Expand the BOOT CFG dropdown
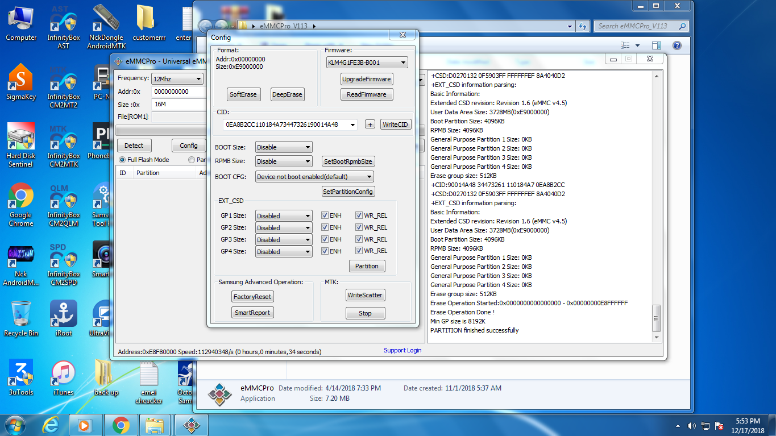The height and width of the screenshot is (436, 776). [x=314, y=177]
